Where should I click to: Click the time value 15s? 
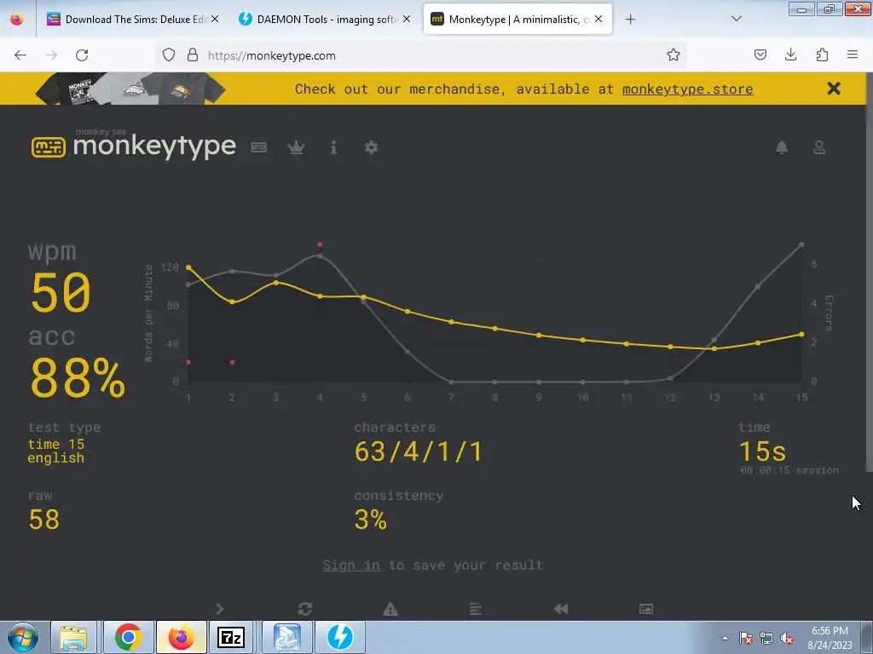click(x=762, y=451)
